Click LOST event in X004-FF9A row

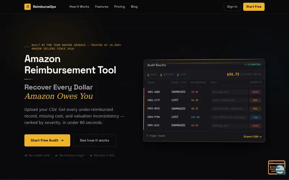(x=175, y=117)
